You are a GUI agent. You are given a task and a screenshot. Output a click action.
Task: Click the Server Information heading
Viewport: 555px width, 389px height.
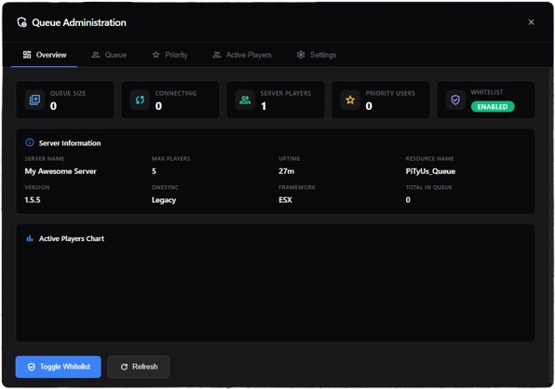70,143
